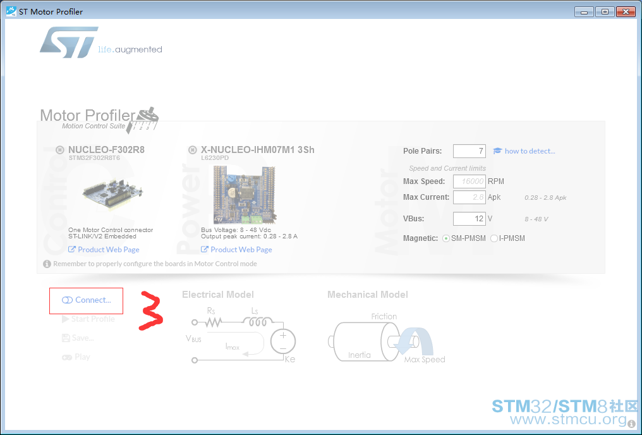This screenshot has height=435, width=642.
Task: Open X-NUCLEO-IHM07M1 Product Web Page link
Action: click(x=241, y=250)
